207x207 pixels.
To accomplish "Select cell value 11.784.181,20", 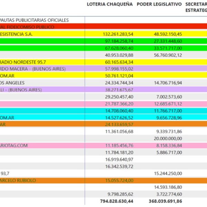I will (x=119, y=152).
